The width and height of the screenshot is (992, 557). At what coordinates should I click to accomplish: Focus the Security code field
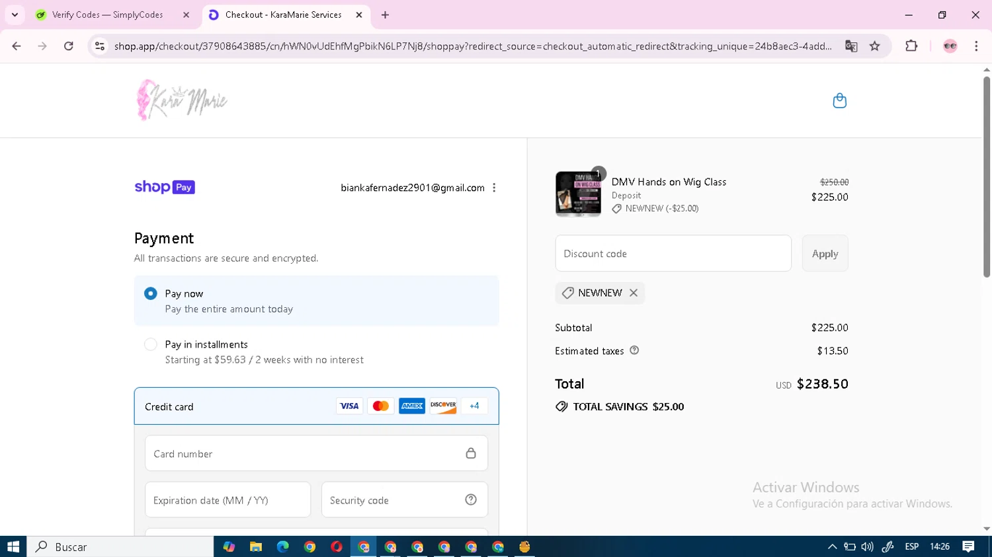[x=404, y=500]
